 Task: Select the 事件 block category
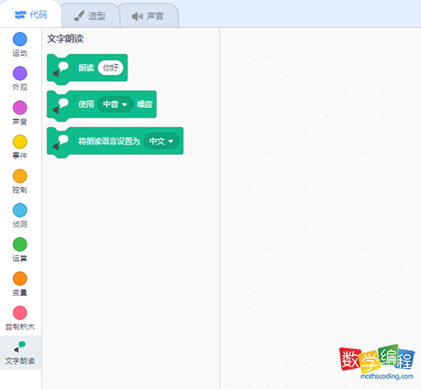tap(20, 147)
